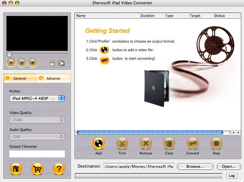
Task: Sort by the Name column header
Action: [x=107, y=16]
